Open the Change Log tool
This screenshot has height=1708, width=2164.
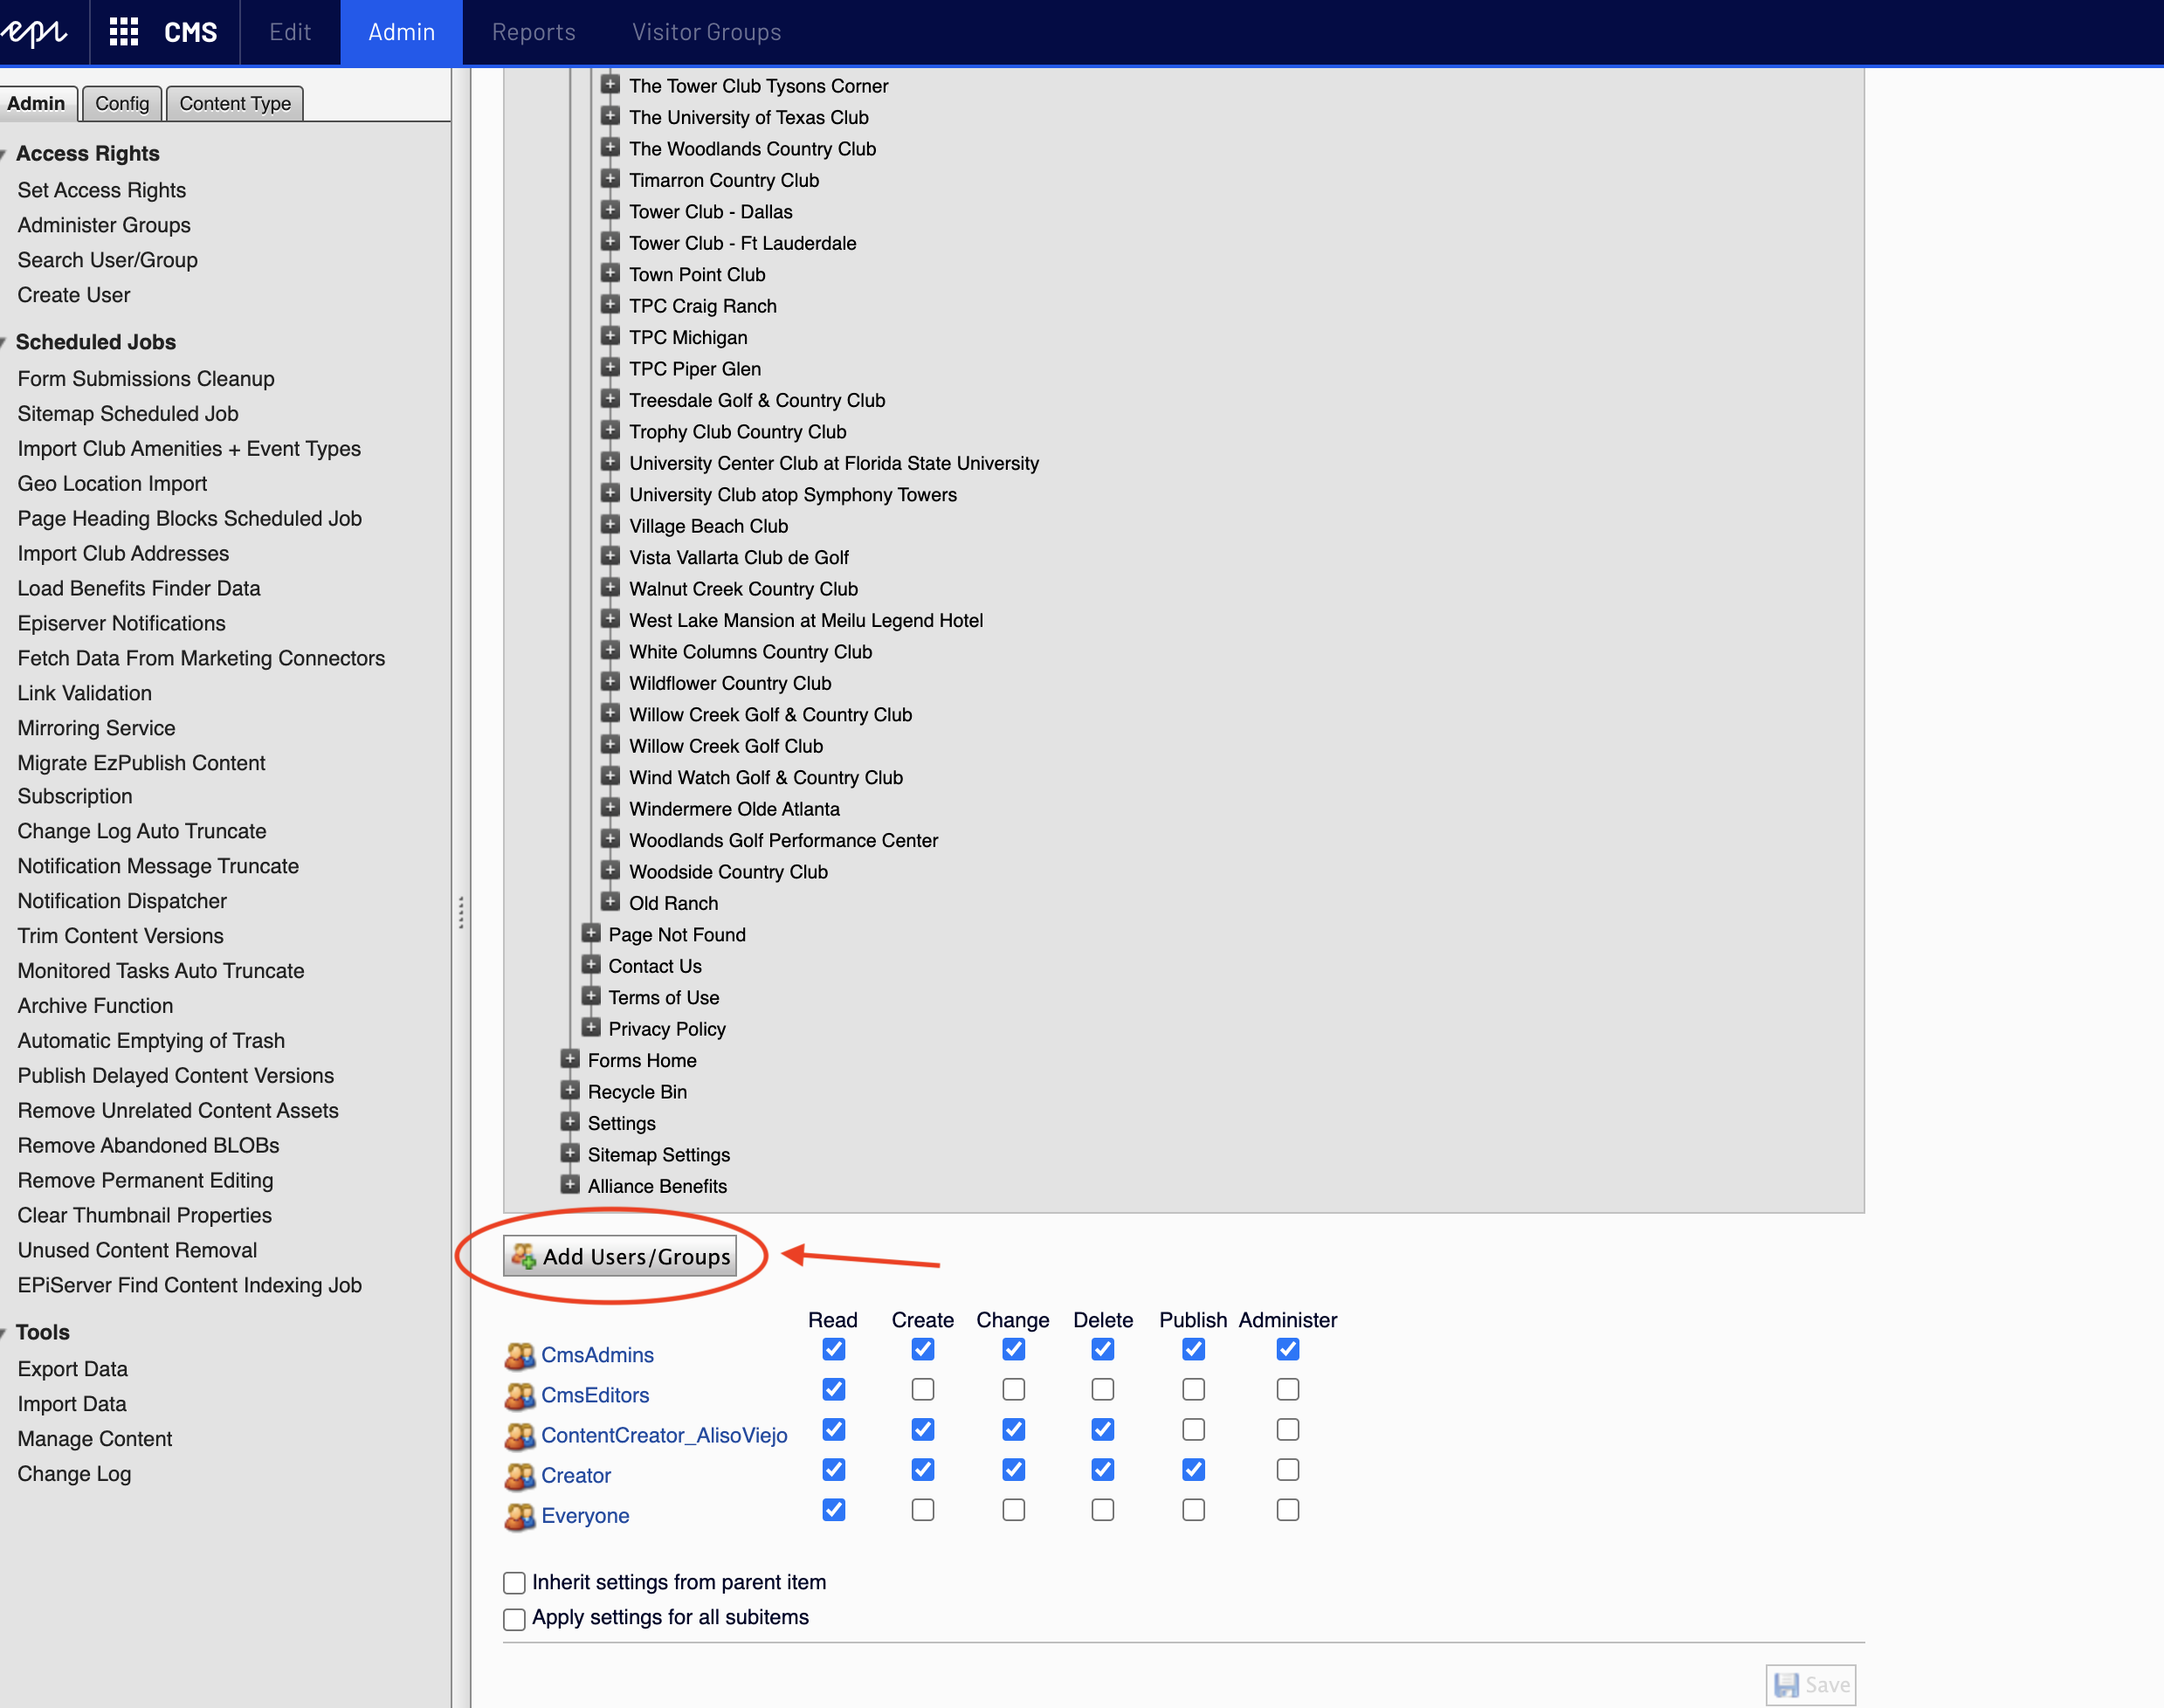[x=74, y=1474]
